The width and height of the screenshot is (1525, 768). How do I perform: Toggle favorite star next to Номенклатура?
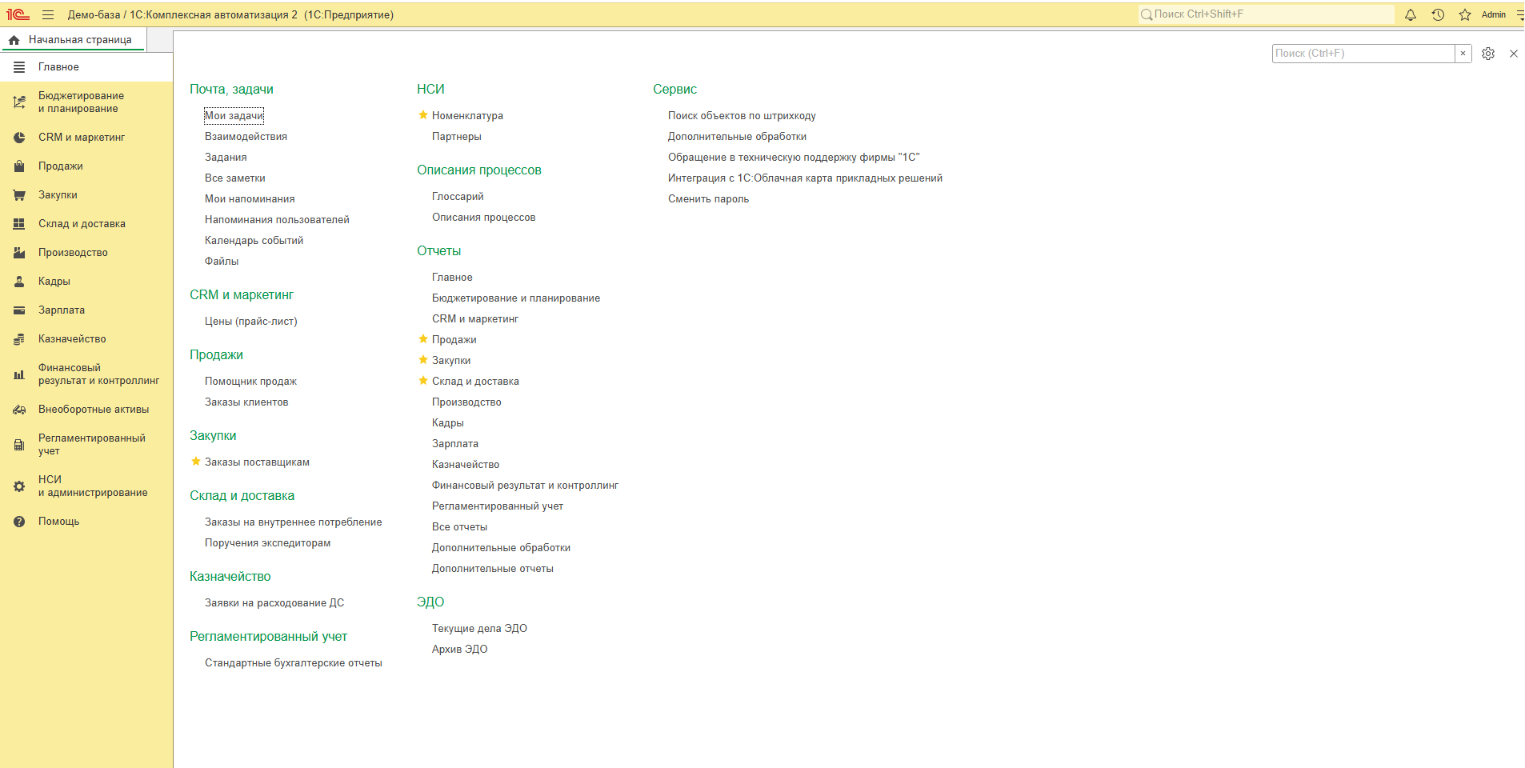click(423, 115)
